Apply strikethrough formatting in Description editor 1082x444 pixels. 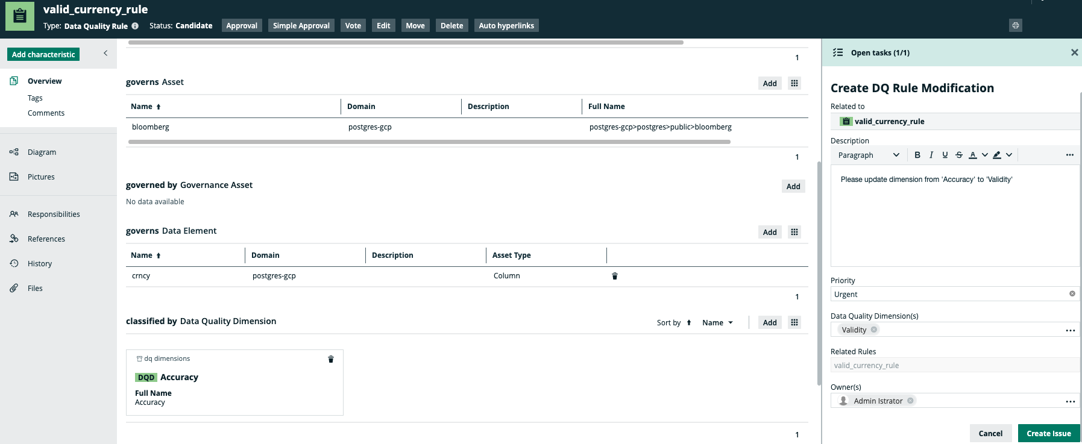(959, 155)
